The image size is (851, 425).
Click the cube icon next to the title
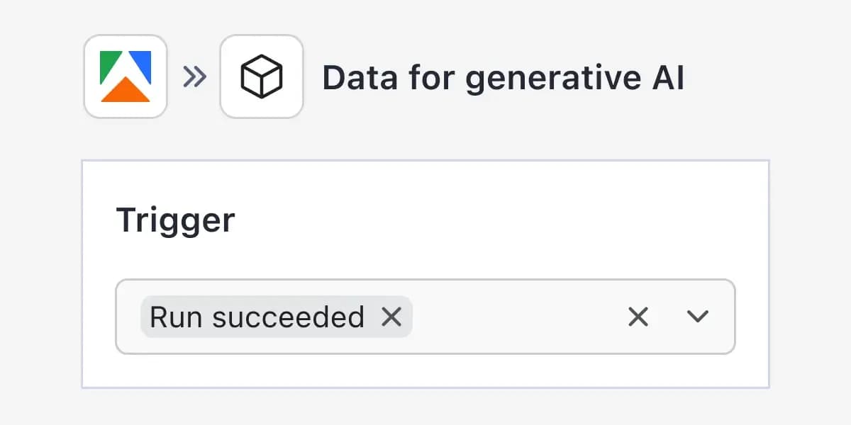tap(262, 76)
